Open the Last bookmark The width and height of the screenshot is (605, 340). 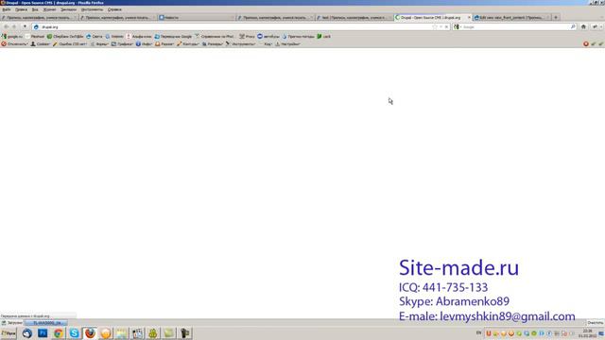[x=323, y=36]
